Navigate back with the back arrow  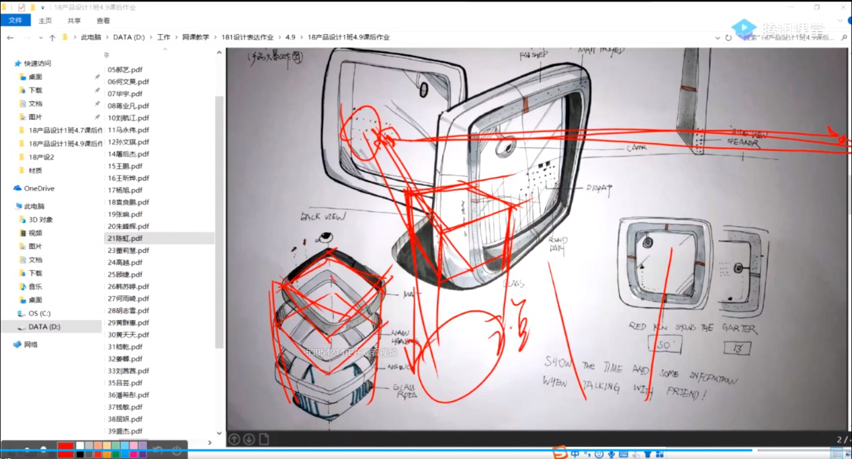11,38
